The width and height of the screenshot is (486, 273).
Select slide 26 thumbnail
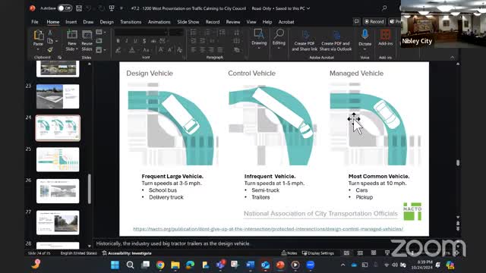click(x=58, y=191)
